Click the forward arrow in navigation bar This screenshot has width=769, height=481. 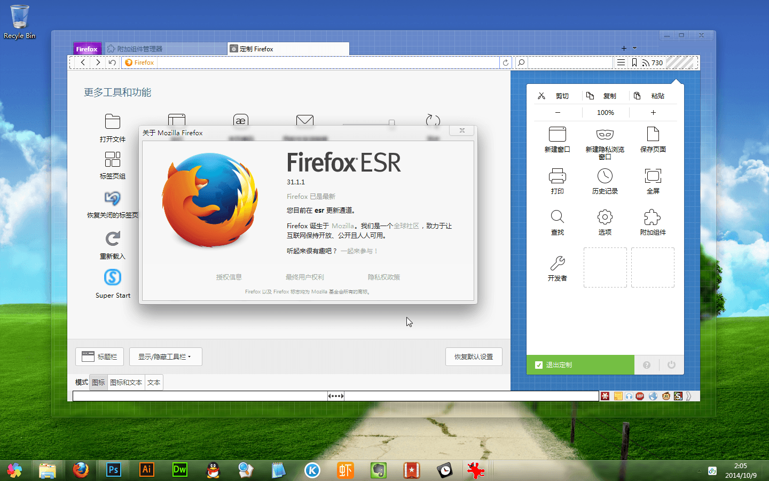tap(98, 63)
